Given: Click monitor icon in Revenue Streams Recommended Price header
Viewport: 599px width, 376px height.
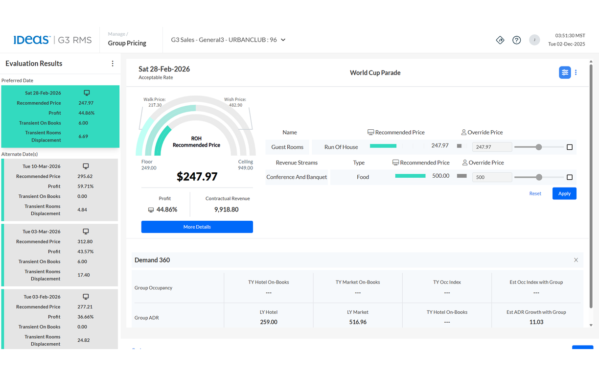Looking at the screenshot, I should [395, 163].
